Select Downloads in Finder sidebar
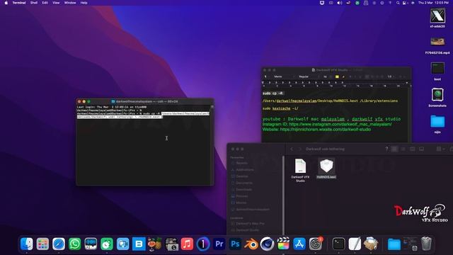 coord(243,190)
